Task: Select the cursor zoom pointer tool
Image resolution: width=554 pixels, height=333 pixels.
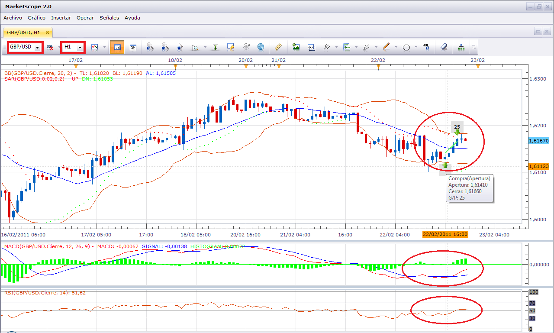Action: [x=180, y=47]
